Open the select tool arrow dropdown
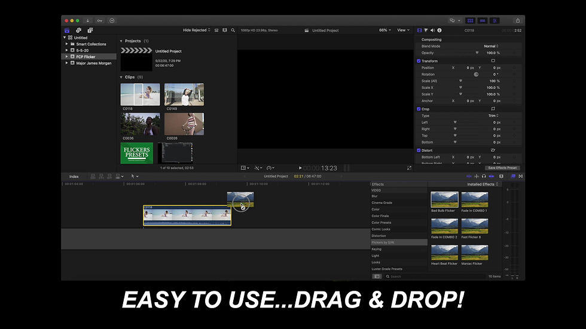 tap(135, 176)
